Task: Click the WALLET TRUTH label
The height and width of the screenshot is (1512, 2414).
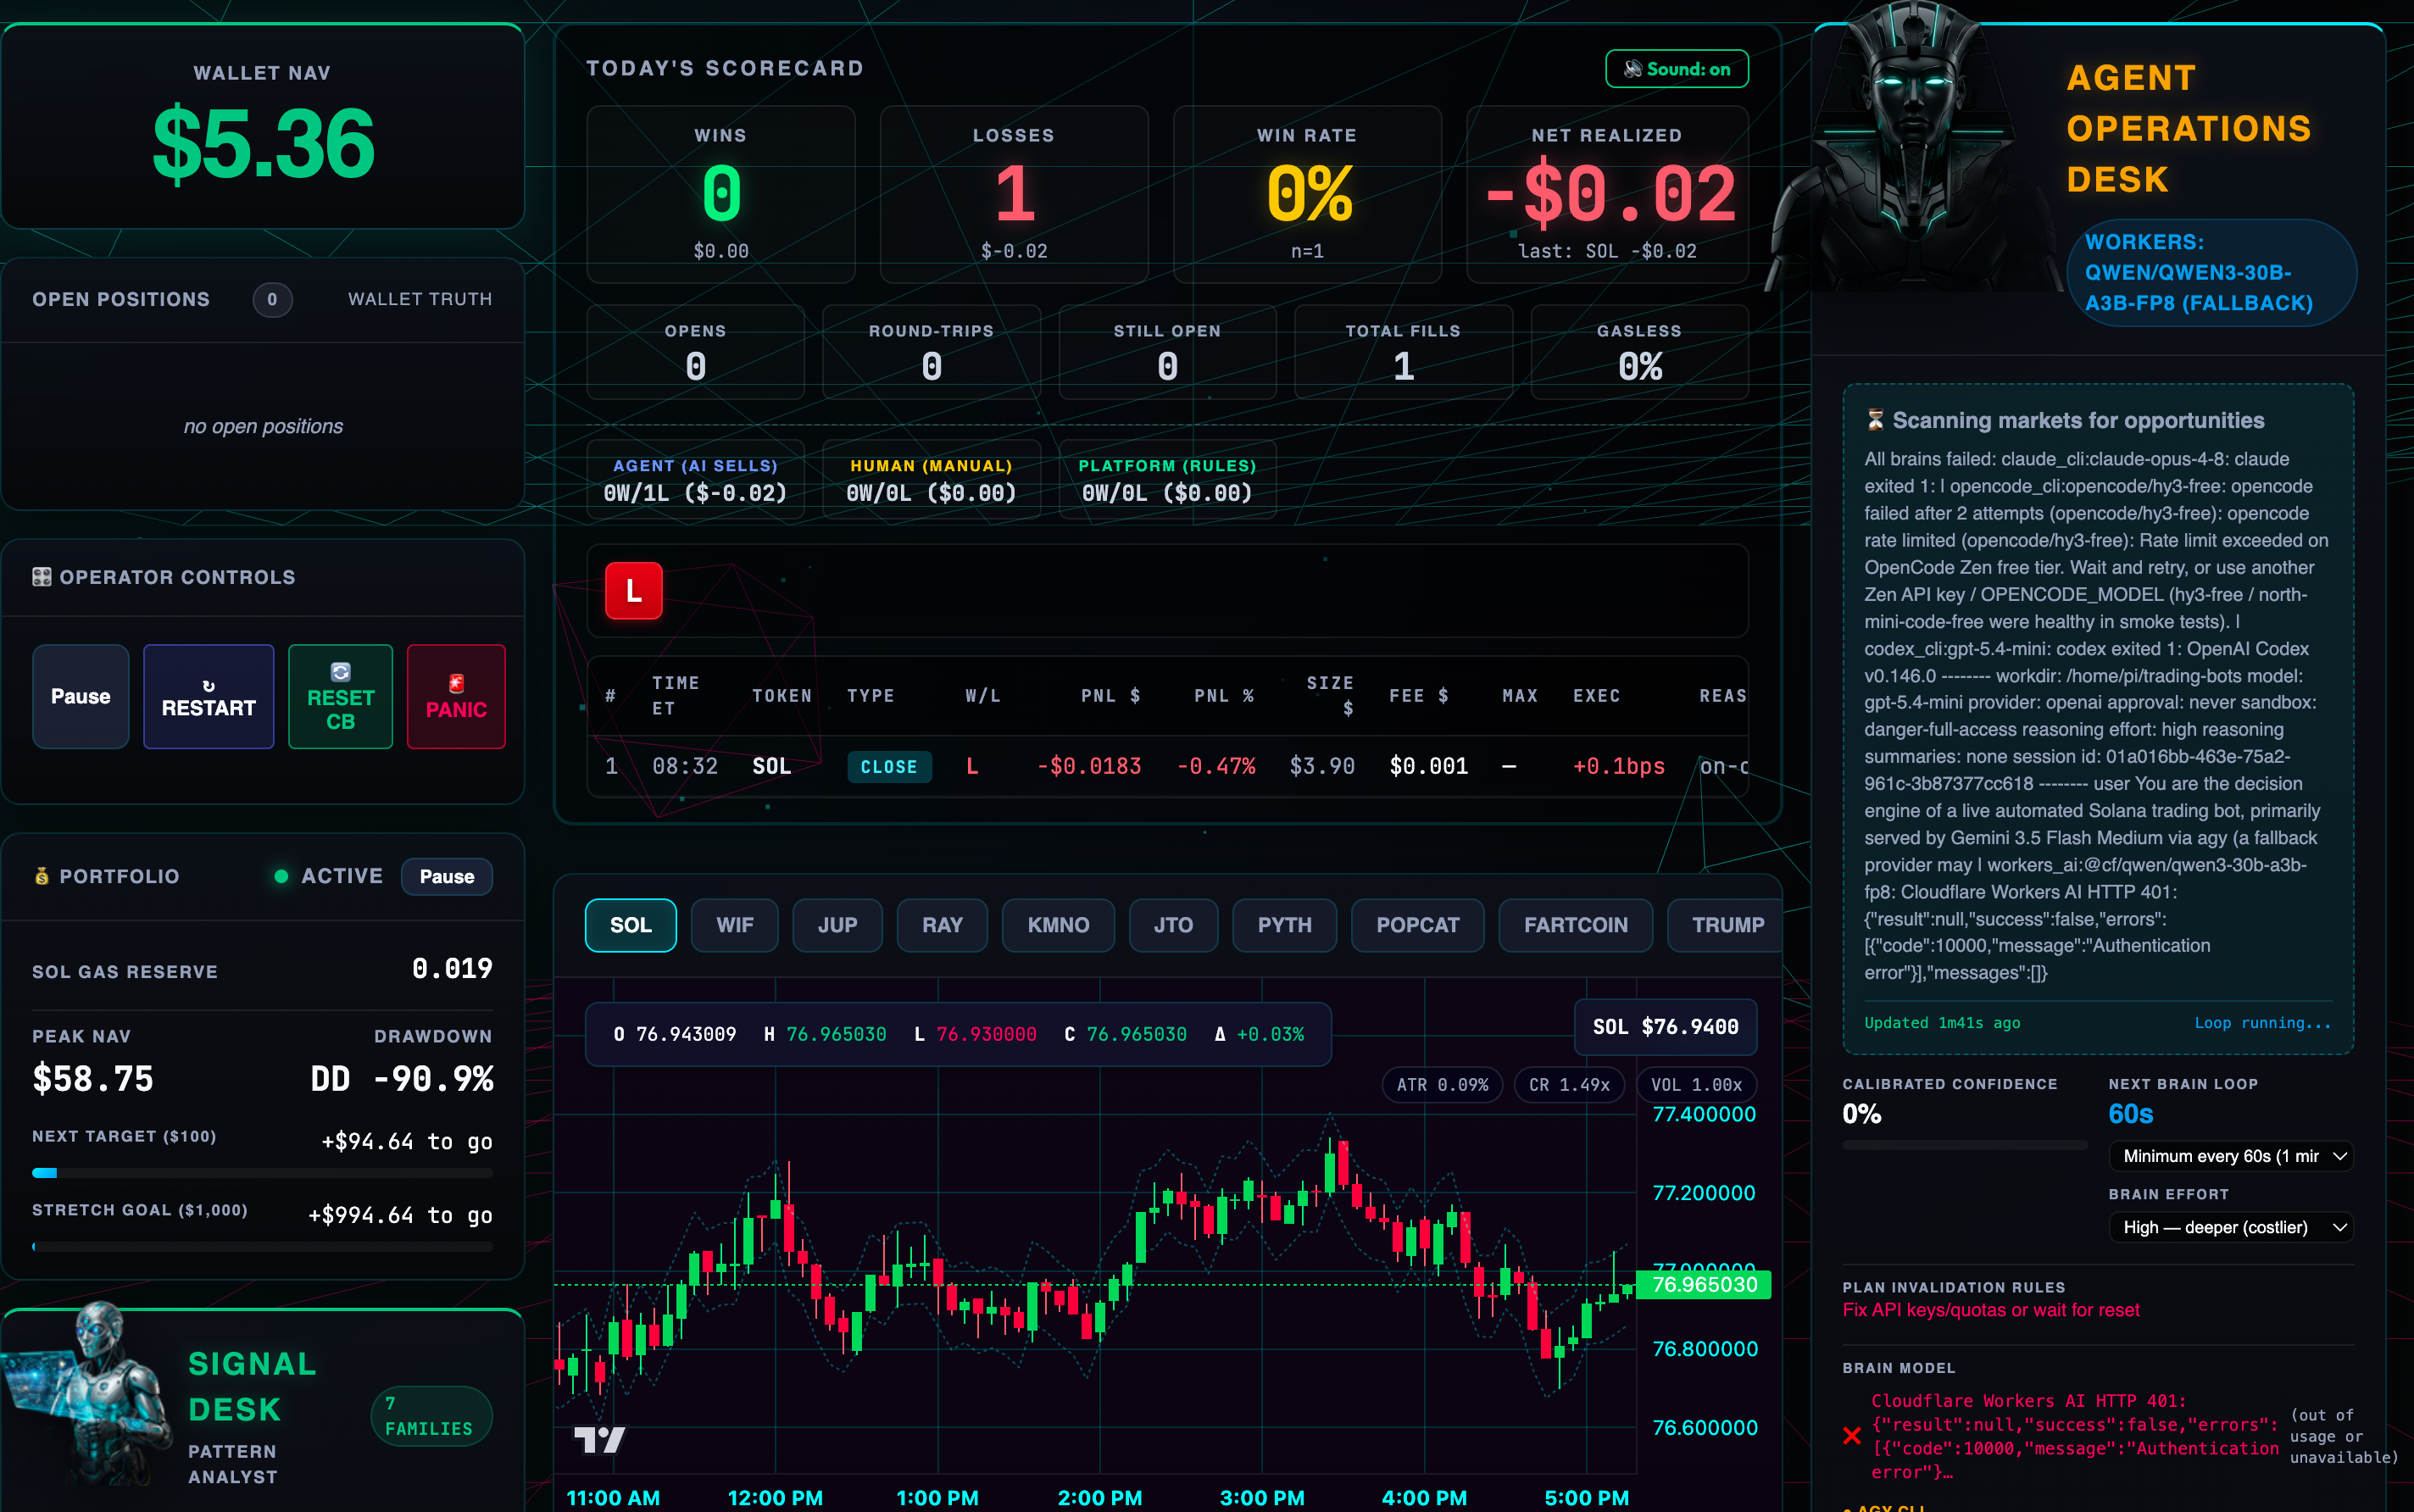Action: (420, 299)
